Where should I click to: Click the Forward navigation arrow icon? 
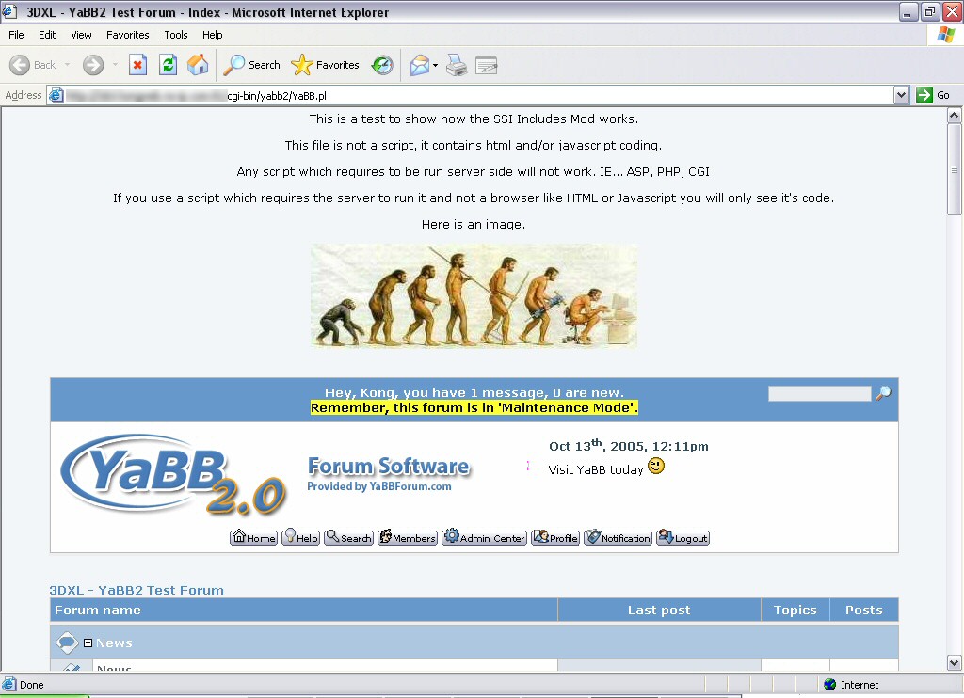tap(93, 65)
